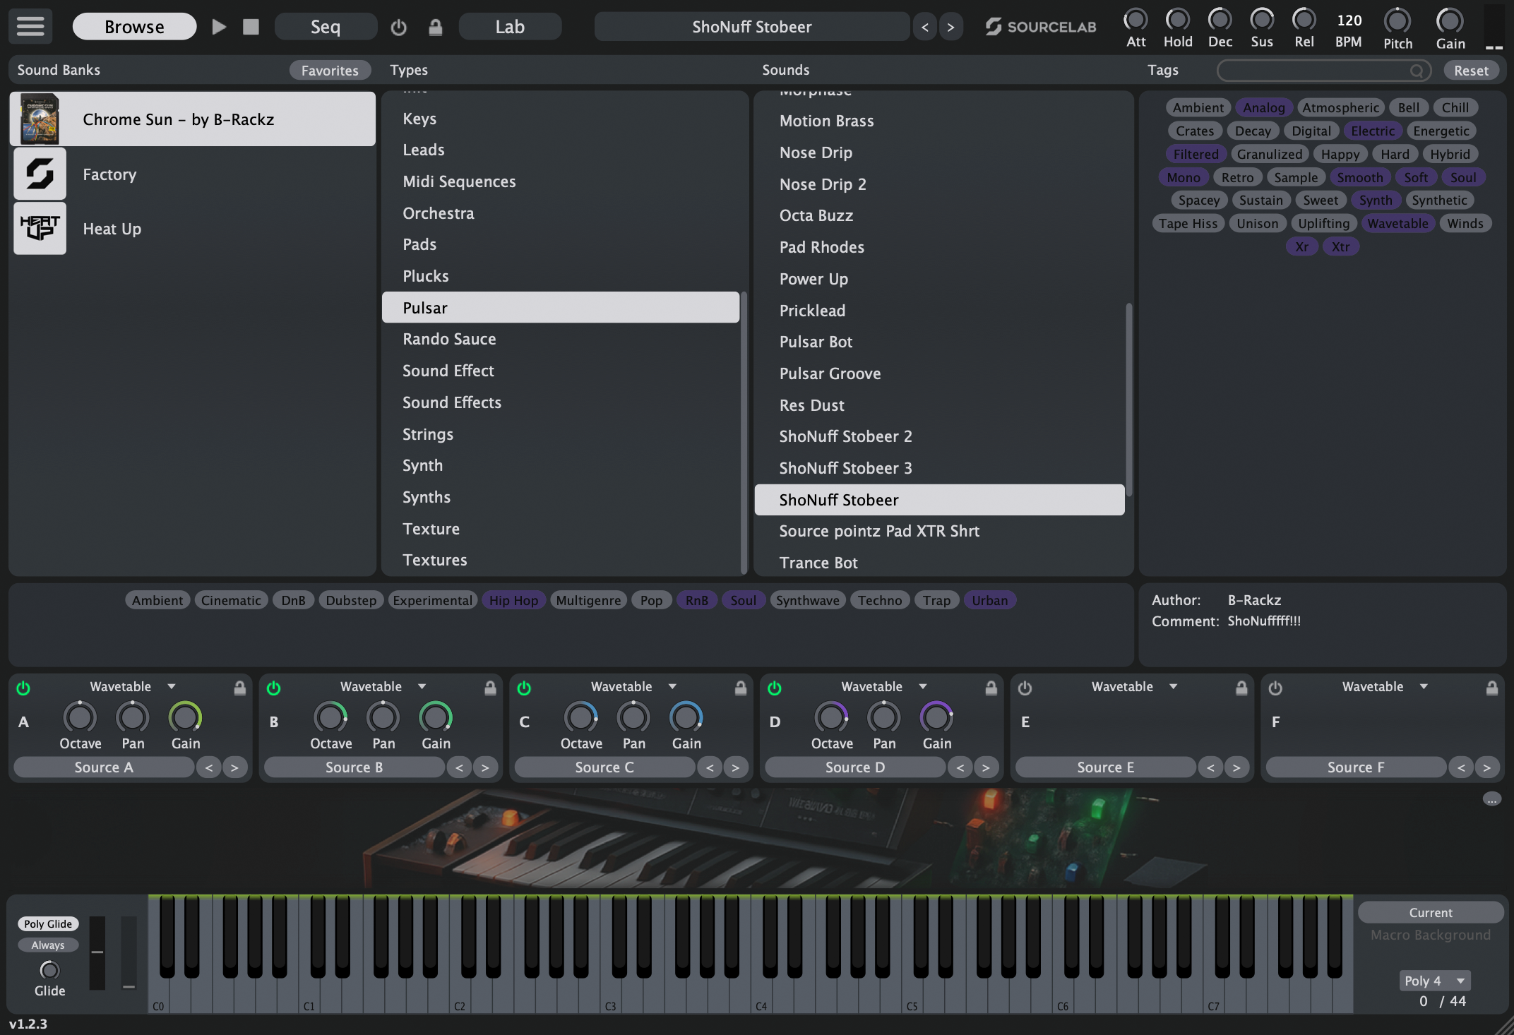Viewport: 1514px width, 1035px height.
Task: Click the Pitch knob
Action: click(x=1397, y=20)
